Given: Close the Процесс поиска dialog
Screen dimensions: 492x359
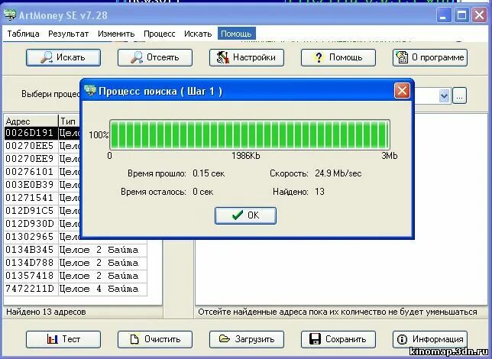Looking at the screenshot, I should (x=402, y=91).
